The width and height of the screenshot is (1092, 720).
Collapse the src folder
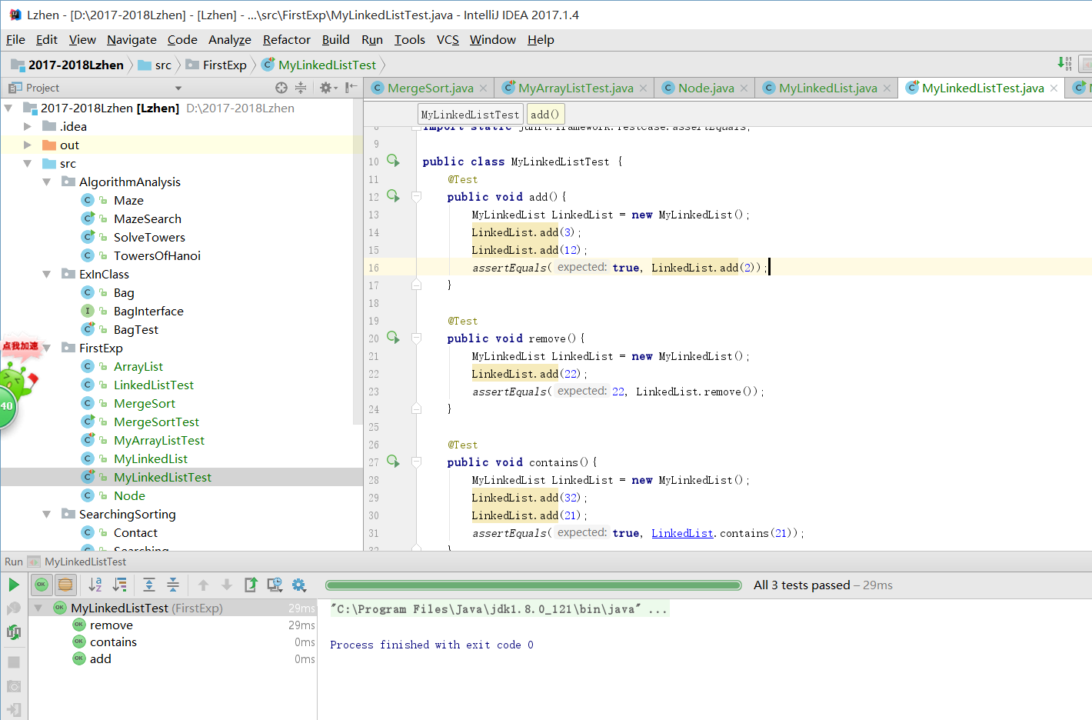(28, 164)
